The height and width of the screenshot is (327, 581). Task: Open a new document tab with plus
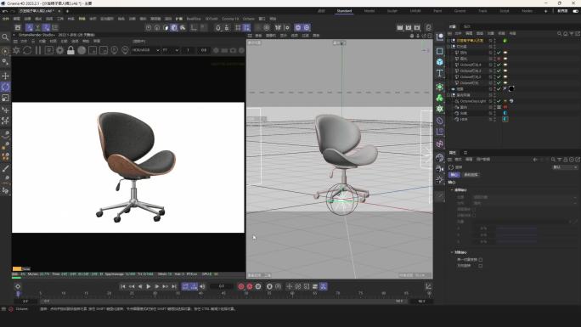coord(67,11)
